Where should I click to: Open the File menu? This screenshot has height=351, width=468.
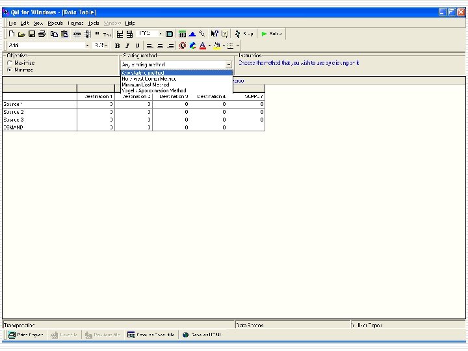click(12, 23)
